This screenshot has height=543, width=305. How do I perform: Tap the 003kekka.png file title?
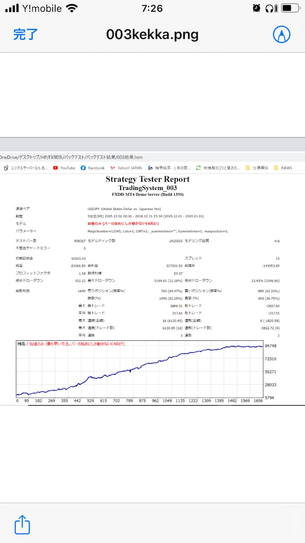pyautogui.click(x=152, y=34)
